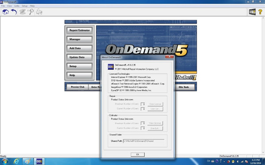The image size is (265, 165).
Task: Click 'Product Status Unknown' under Estimator
Action: pos(122,119)
